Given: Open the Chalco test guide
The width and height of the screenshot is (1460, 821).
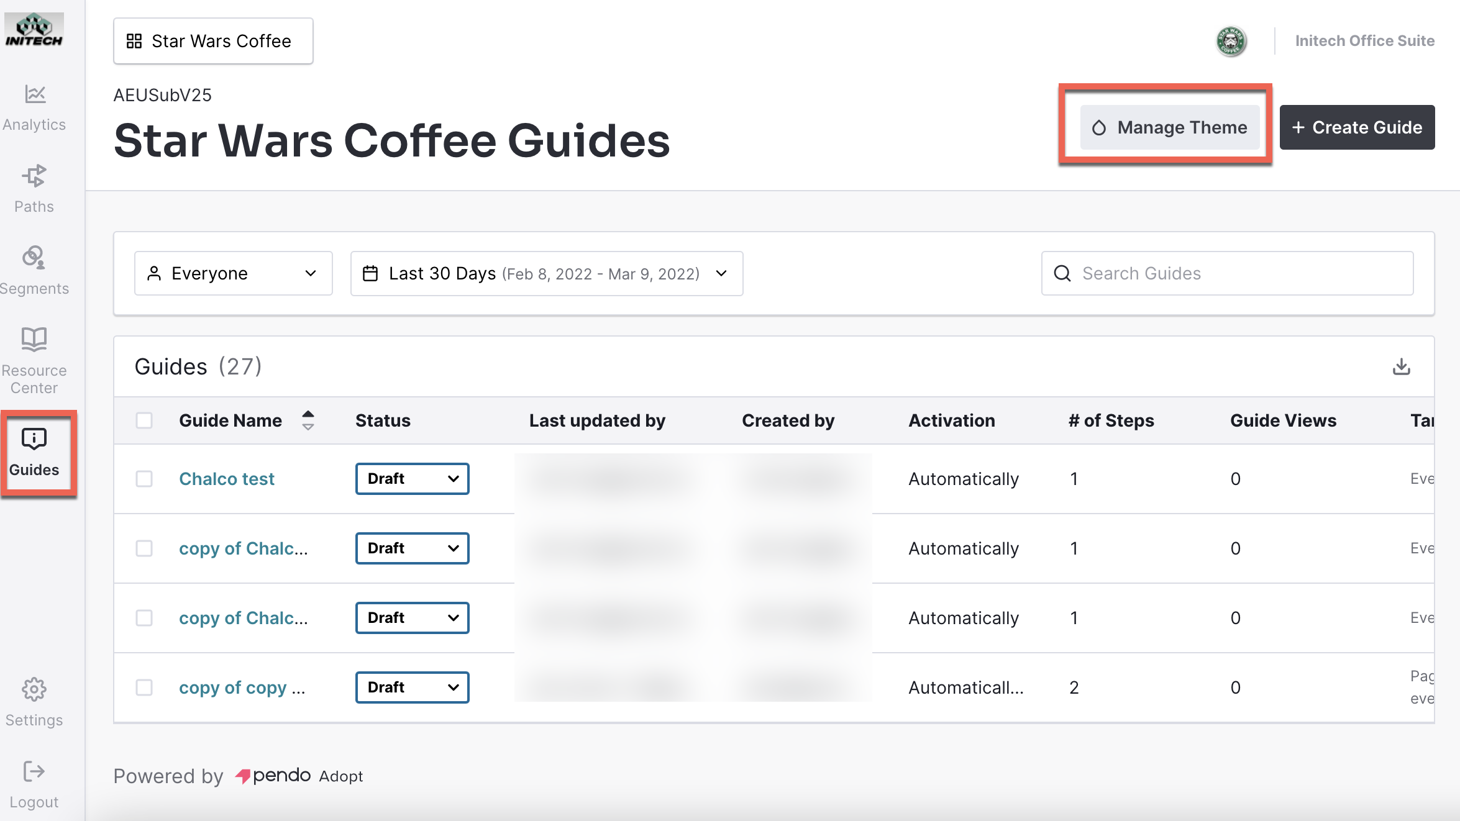Looking at the screenshot, I should [x=227, y=479].
